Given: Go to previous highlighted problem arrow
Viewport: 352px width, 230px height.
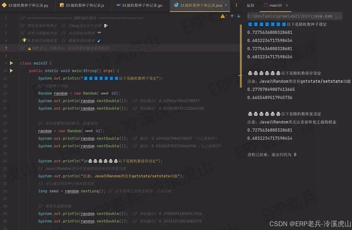Looking at the screenshot, I should pyautogui.click(x=232, y=16).
